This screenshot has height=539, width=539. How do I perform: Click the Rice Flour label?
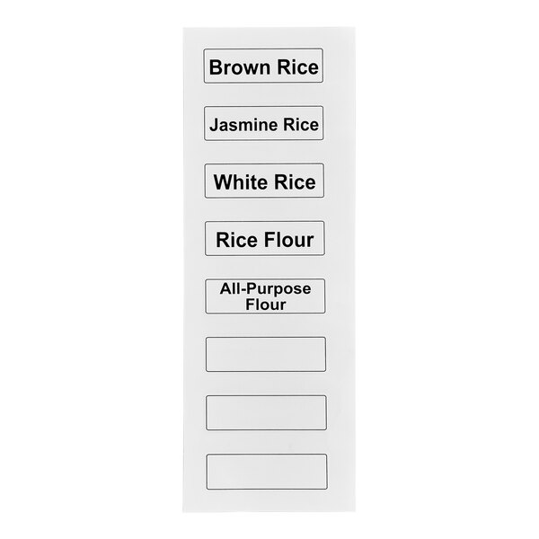point(265,240)
